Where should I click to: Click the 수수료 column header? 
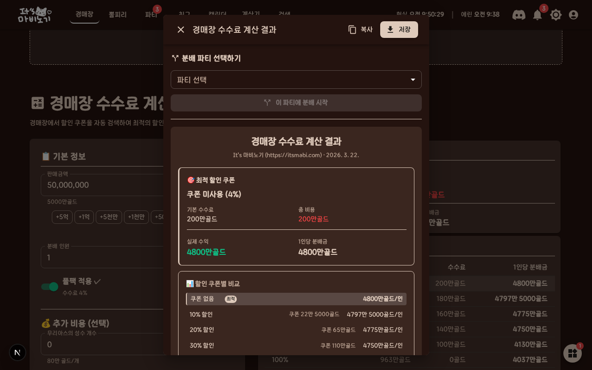(456, 267)
